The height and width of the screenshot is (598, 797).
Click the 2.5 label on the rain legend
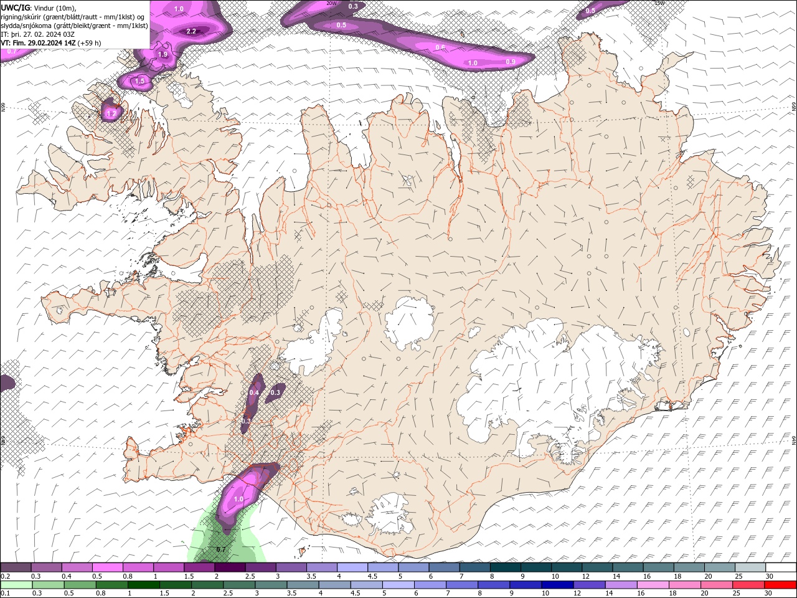click(229, 594)
